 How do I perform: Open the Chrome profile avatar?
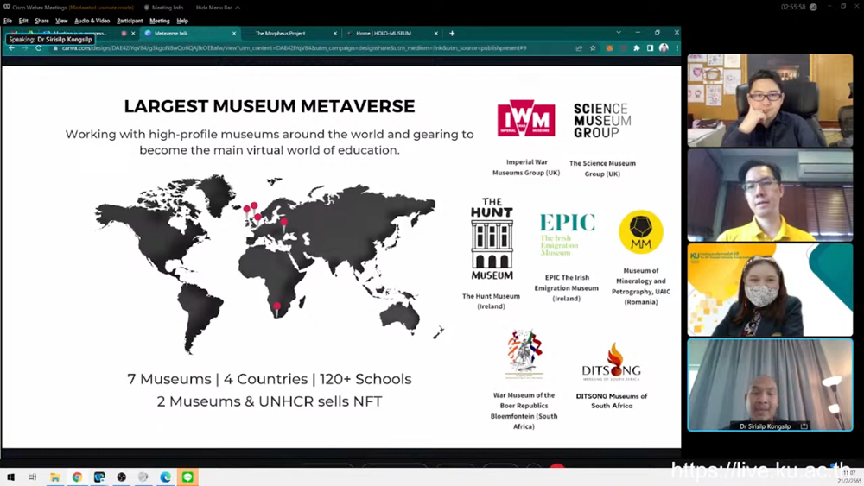(664, 48)
